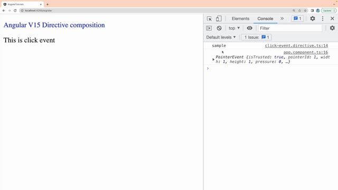
Task: Create a live expression with eye icon
Action: coord(249,28)
